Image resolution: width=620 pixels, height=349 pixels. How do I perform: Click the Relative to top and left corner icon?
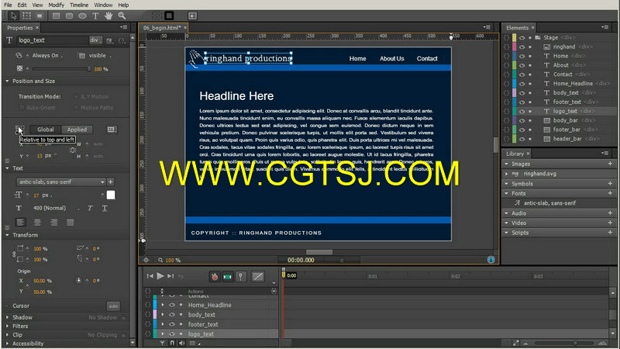(19, 130)
